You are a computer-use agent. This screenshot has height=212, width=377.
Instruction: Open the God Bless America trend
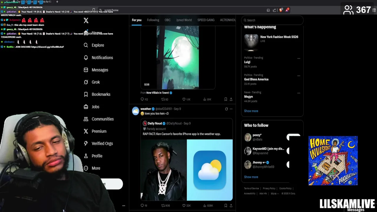tap(256, 79)
